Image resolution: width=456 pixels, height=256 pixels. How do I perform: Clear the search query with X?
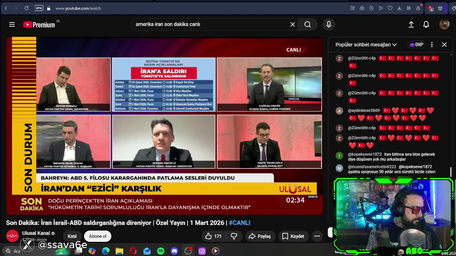tap(292, 25)
